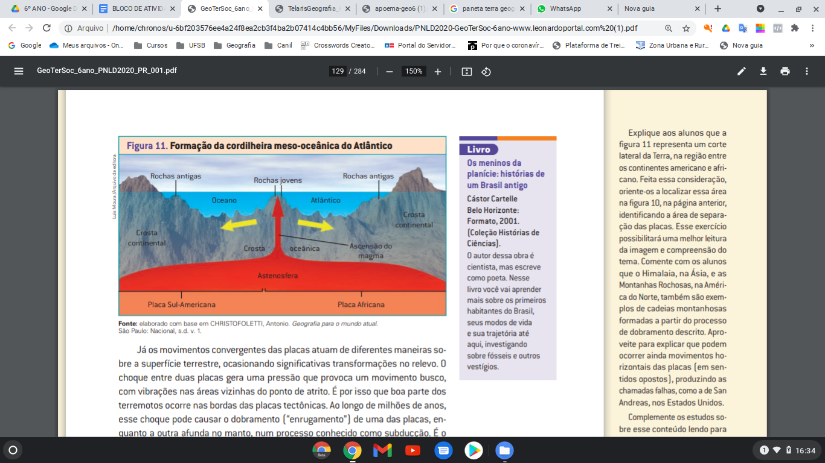Close the WhatsApp tab

[609, 9]
